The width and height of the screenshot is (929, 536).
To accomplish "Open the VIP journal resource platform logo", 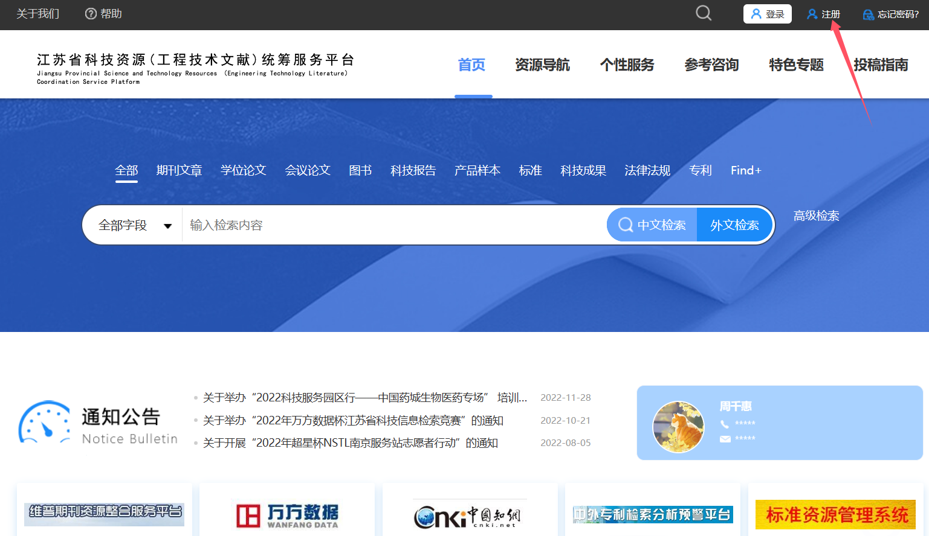I will [104, 512].
